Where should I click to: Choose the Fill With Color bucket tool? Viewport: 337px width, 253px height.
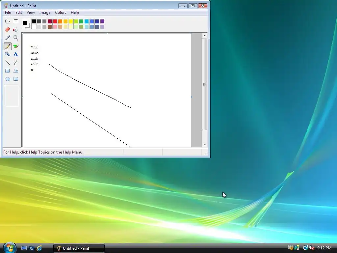coord(16,29)
